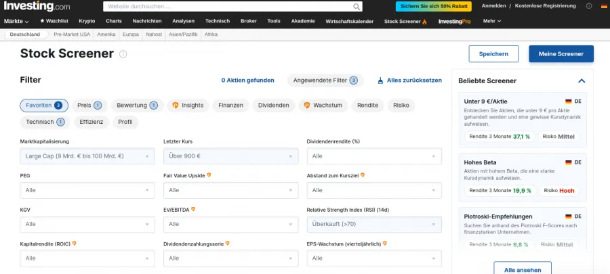Open the Hohes Beta screener card
Image resolution: width=610 pixels, height=274 pixels.
523,177
